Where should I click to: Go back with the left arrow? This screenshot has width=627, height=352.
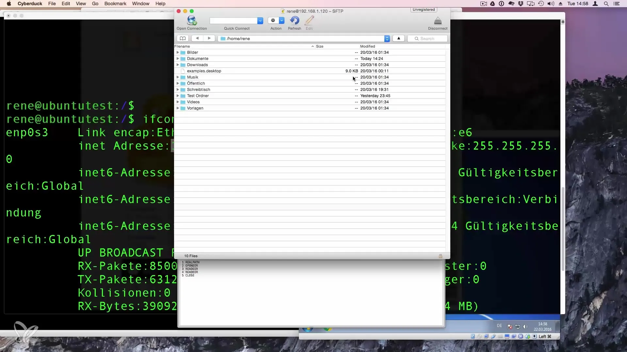coord(197,38)
